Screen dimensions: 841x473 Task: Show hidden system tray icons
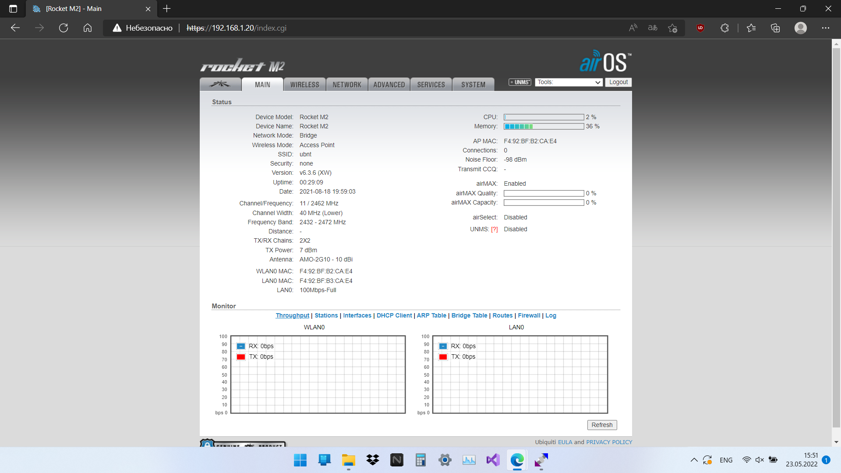[x=694, y=460]
